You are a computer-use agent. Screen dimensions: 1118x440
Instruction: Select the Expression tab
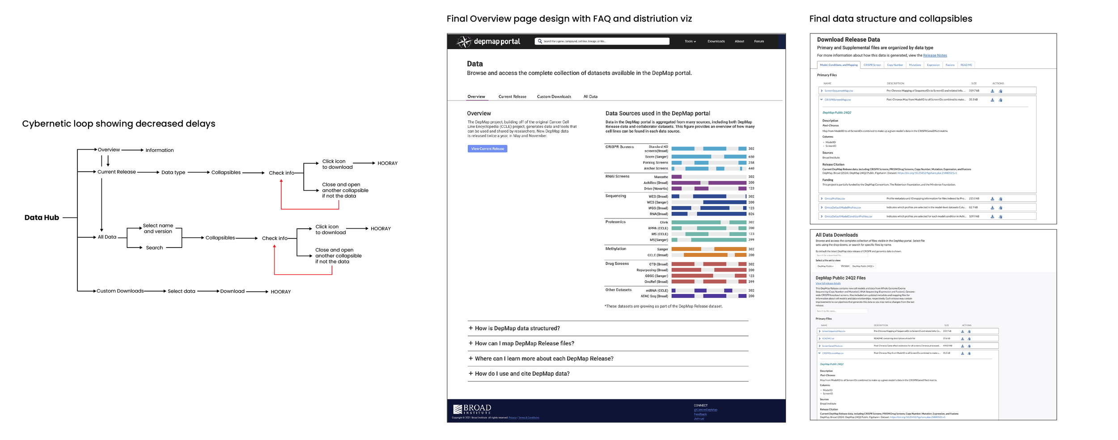click(933, 65)
